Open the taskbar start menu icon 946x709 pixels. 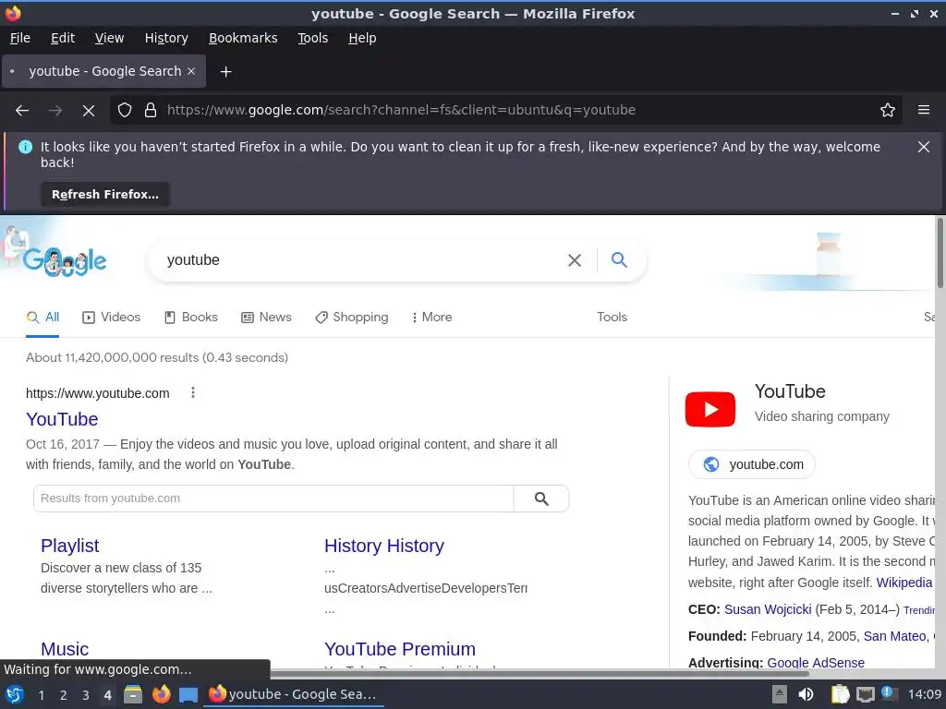click(15, 694)
